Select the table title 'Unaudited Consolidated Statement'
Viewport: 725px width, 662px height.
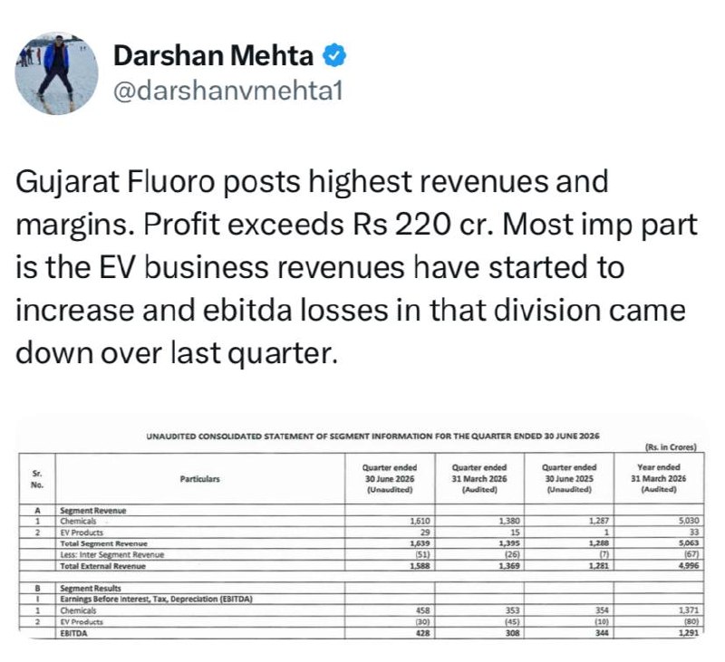(372, 436)
